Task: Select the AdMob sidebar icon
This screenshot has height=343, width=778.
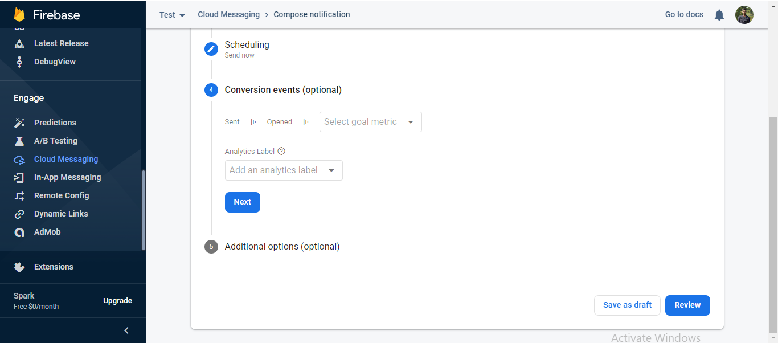Action: tap(19, 232)
